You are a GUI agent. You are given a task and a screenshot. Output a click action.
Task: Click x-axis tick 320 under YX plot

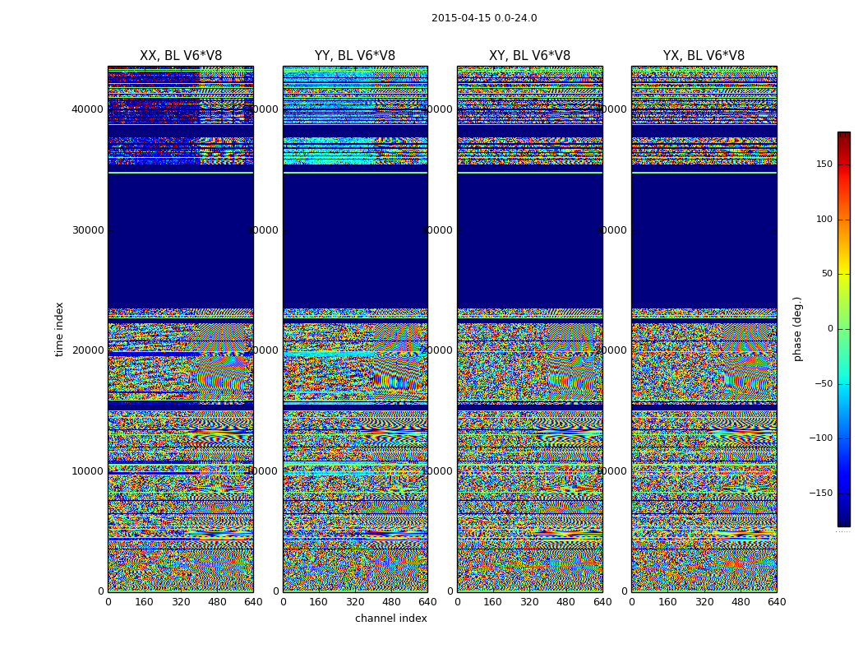704,602
